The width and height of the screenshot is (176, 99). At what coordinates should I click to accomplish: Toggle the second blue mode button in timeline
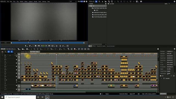click(x=12, y=52)
